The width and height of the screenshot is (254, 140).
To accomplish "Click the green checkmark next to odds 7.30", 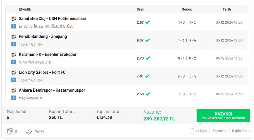I will tap(147, 76).
